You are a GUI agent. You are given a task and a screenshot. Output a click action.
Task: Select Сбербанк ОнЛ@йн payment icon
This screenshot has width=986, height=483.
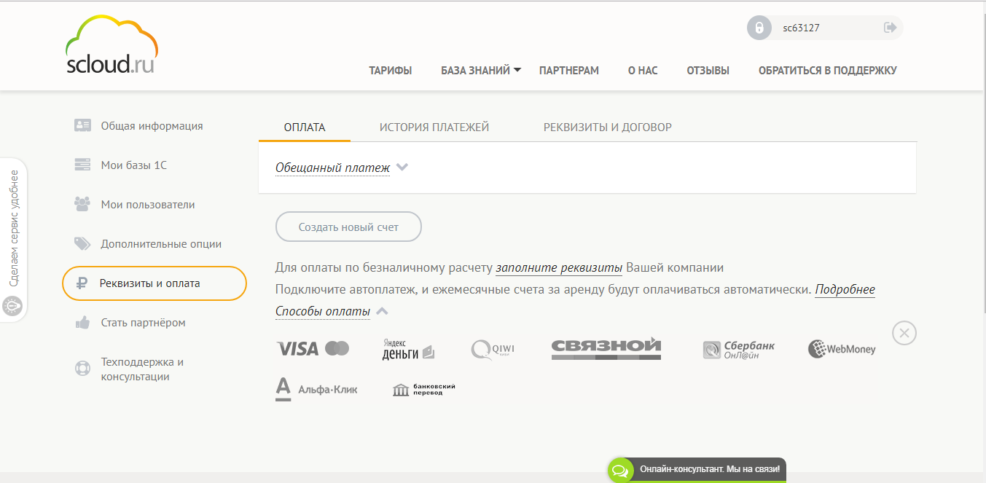[738, 349]
